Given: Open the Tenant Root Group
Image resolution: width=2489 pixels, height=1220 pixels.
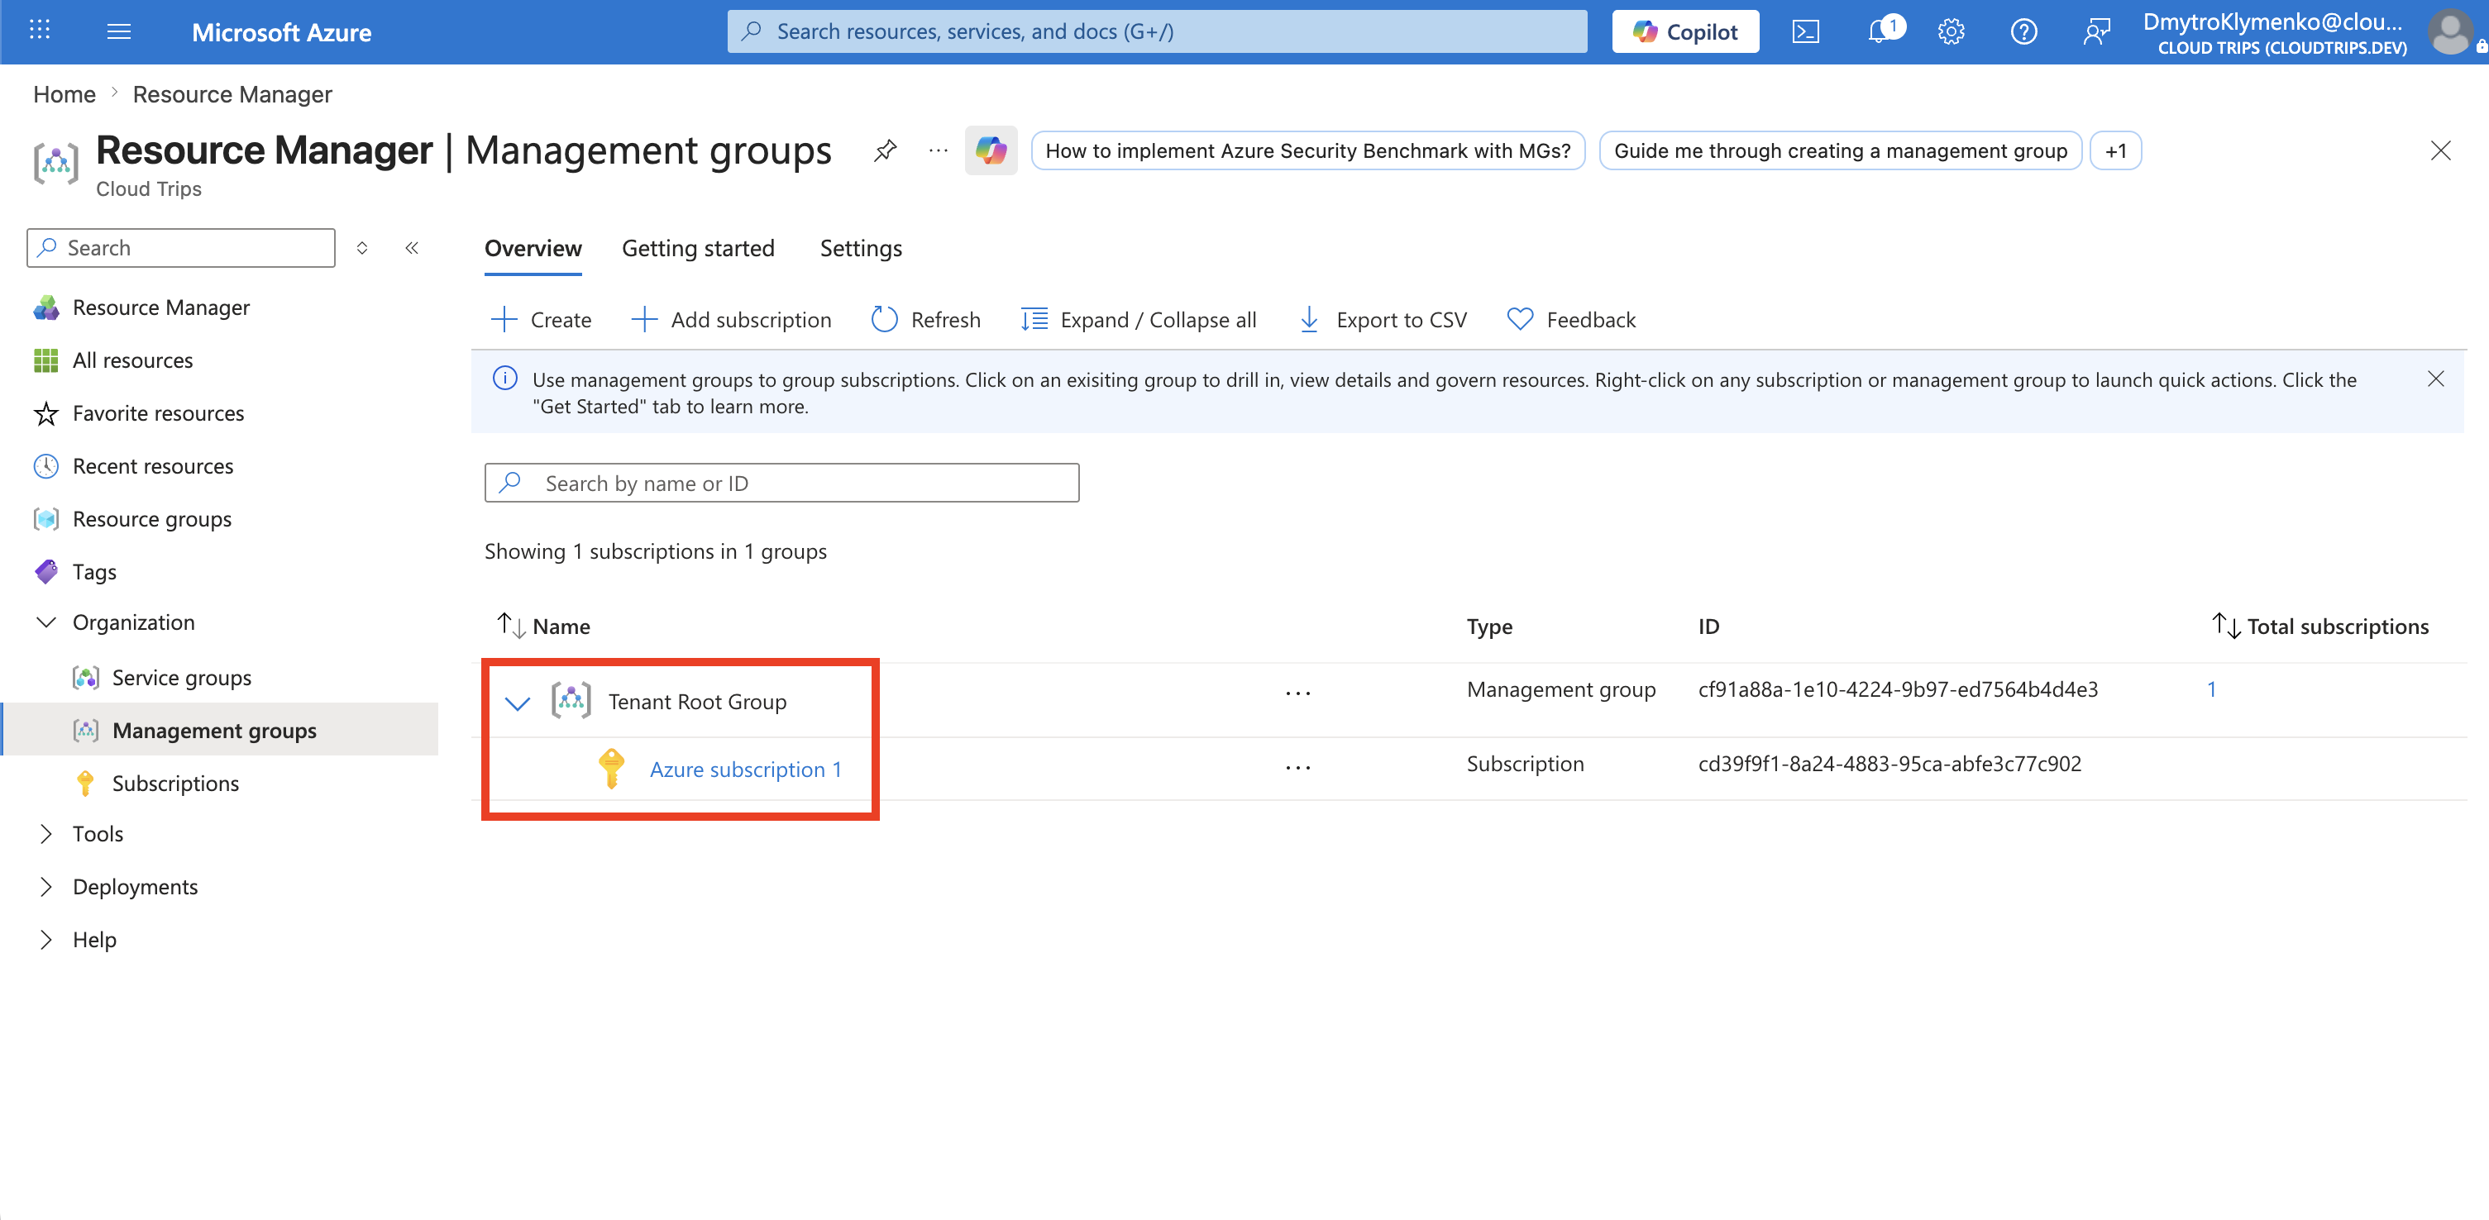Looking at the screenshot, I should click(696, 703).
